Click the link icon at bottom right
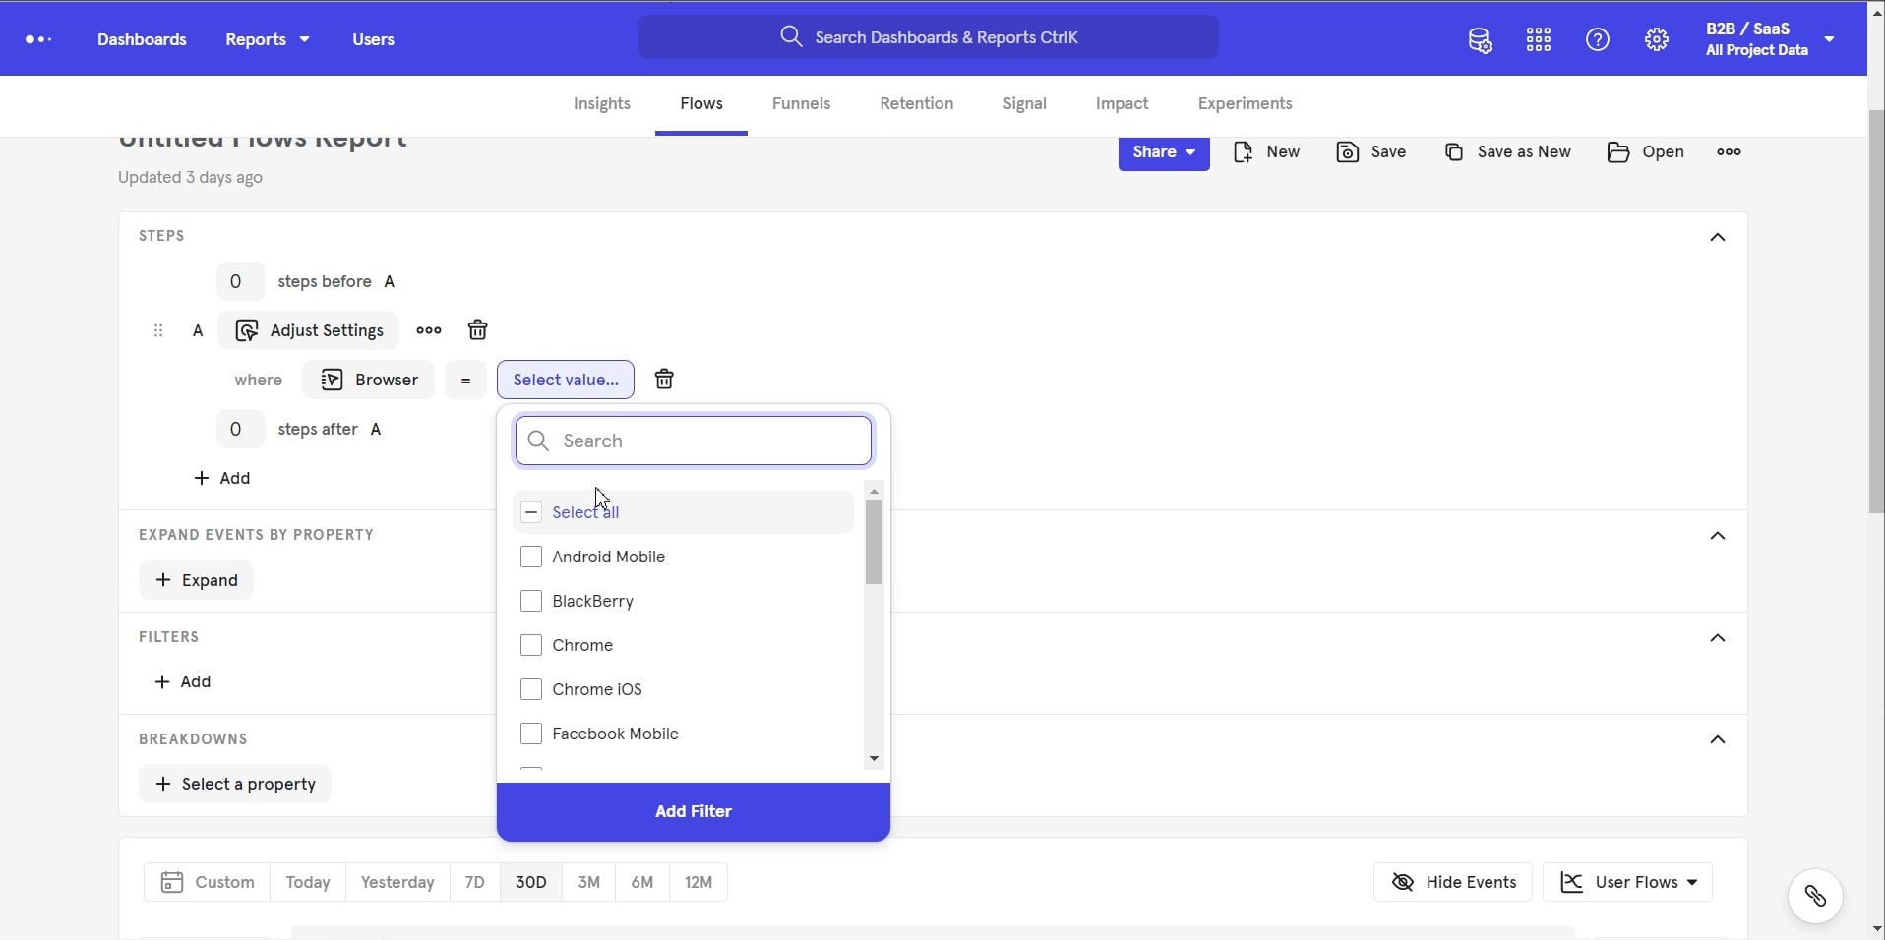This screenshot has width=1885, height=940. pos(1815,896)
